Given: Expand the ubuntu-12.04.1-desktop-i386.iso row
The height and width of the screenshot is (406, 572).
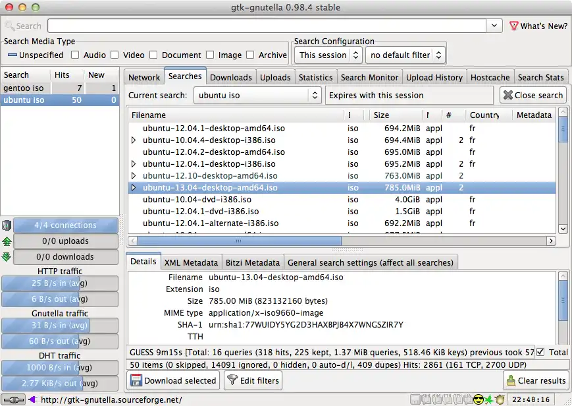Looking at the screenshot, I should pos(134,164).
